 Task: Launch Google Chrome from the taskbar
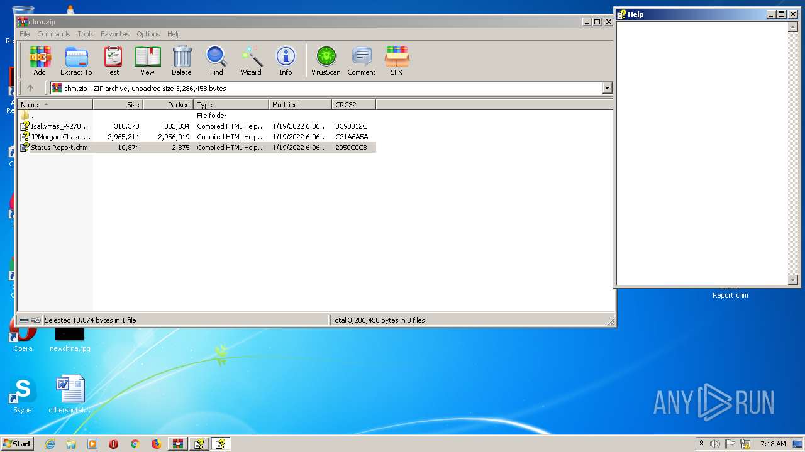135,444
